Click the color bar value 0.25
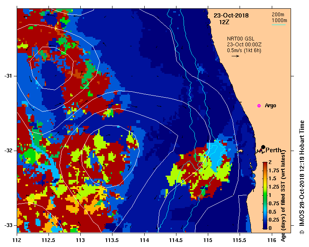This screenshot has height=247, width=309. pyautogui.click(x=274, y=219)
